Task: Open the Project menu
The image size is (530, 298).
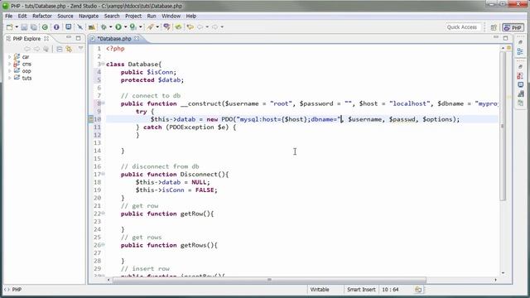Action: 133,16
